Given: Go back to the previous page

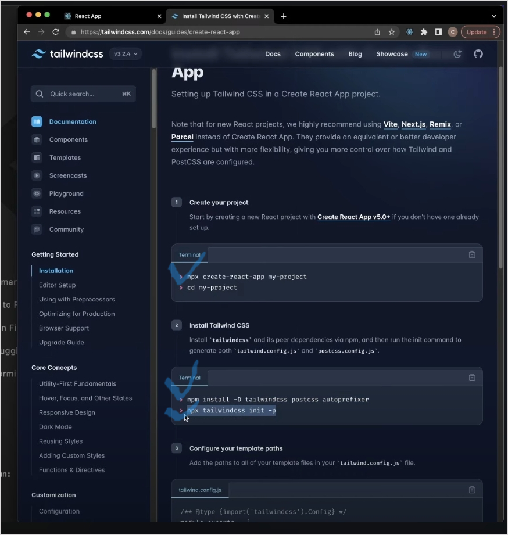Looking at the screenshot, I should tap(27, 32).
